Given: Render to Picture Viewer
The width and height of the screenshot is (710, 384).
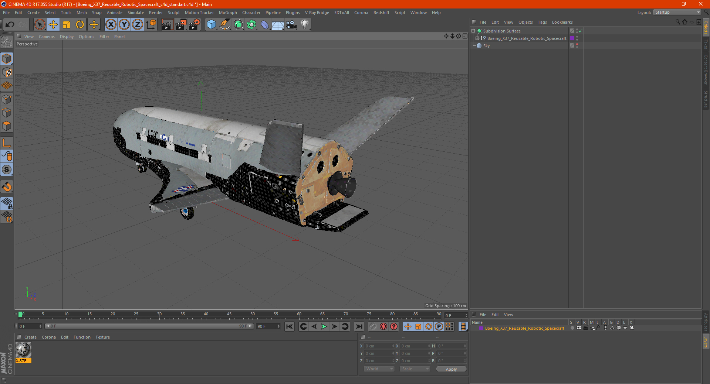Looking at the screenshot, I should (181, 25).
